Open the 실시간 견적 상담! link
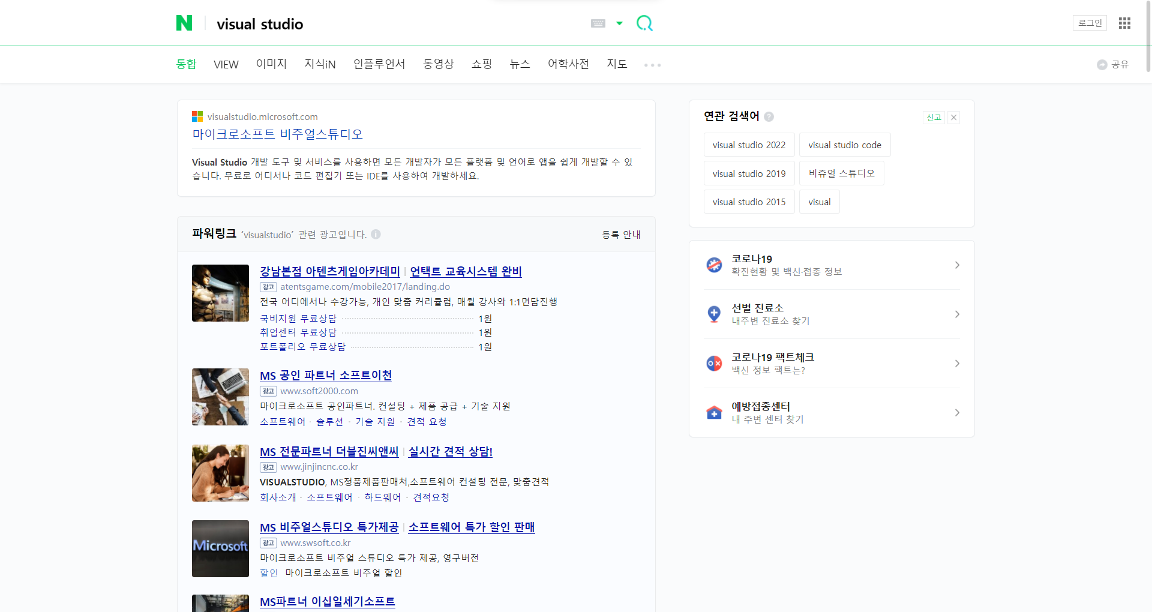This screenshot has width=1152, height=612. coord(451,452)
